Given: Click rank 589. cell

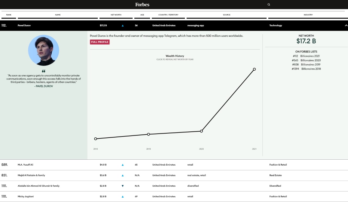Looking at the screenshot, I should (5, 165).
